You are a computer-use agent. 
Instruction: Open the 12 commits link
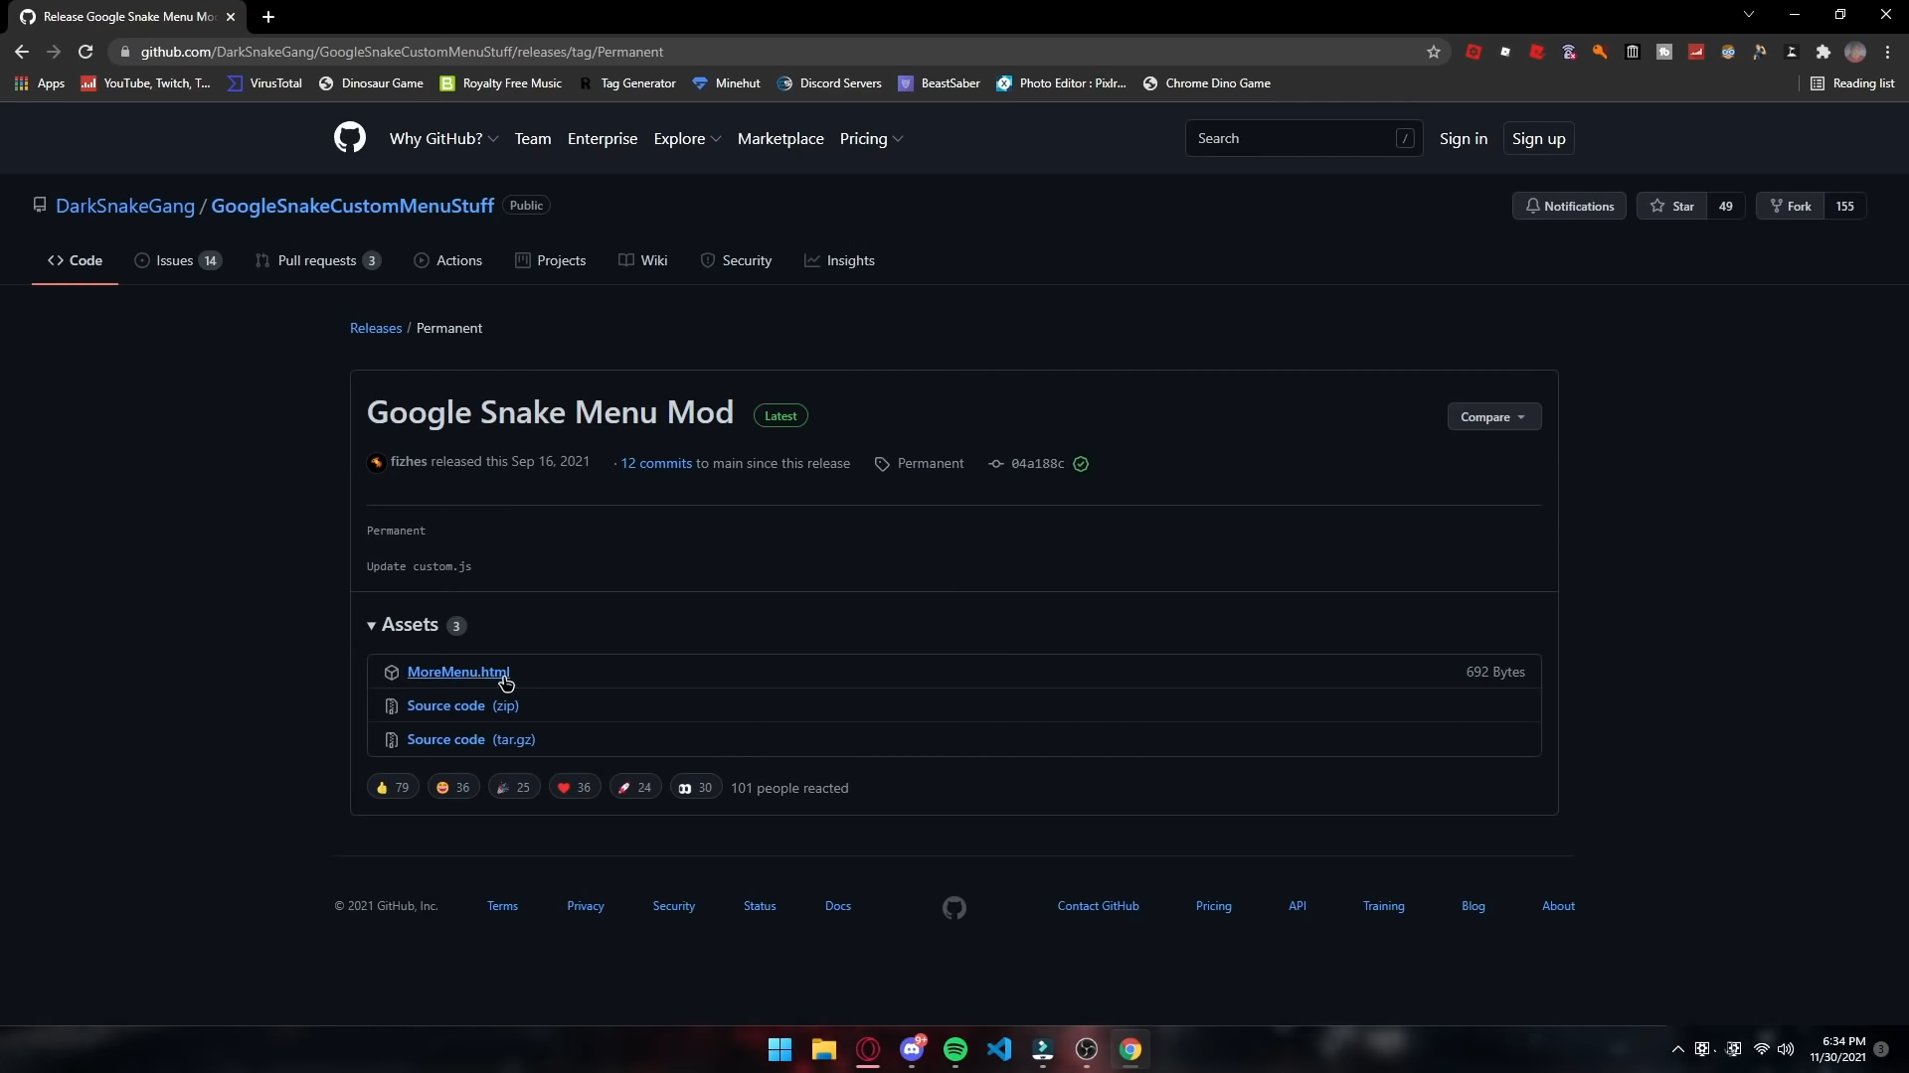[x=656, y=464]
